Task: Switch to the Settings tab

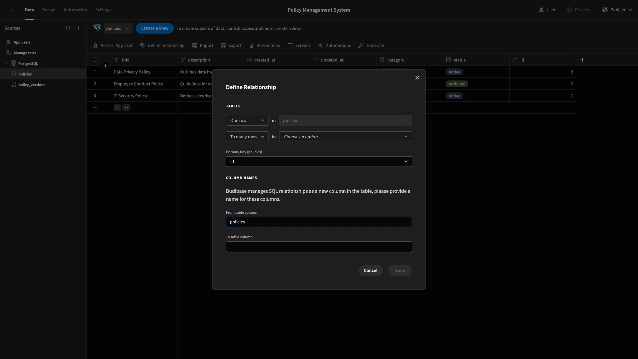Action: click(103, 10)
